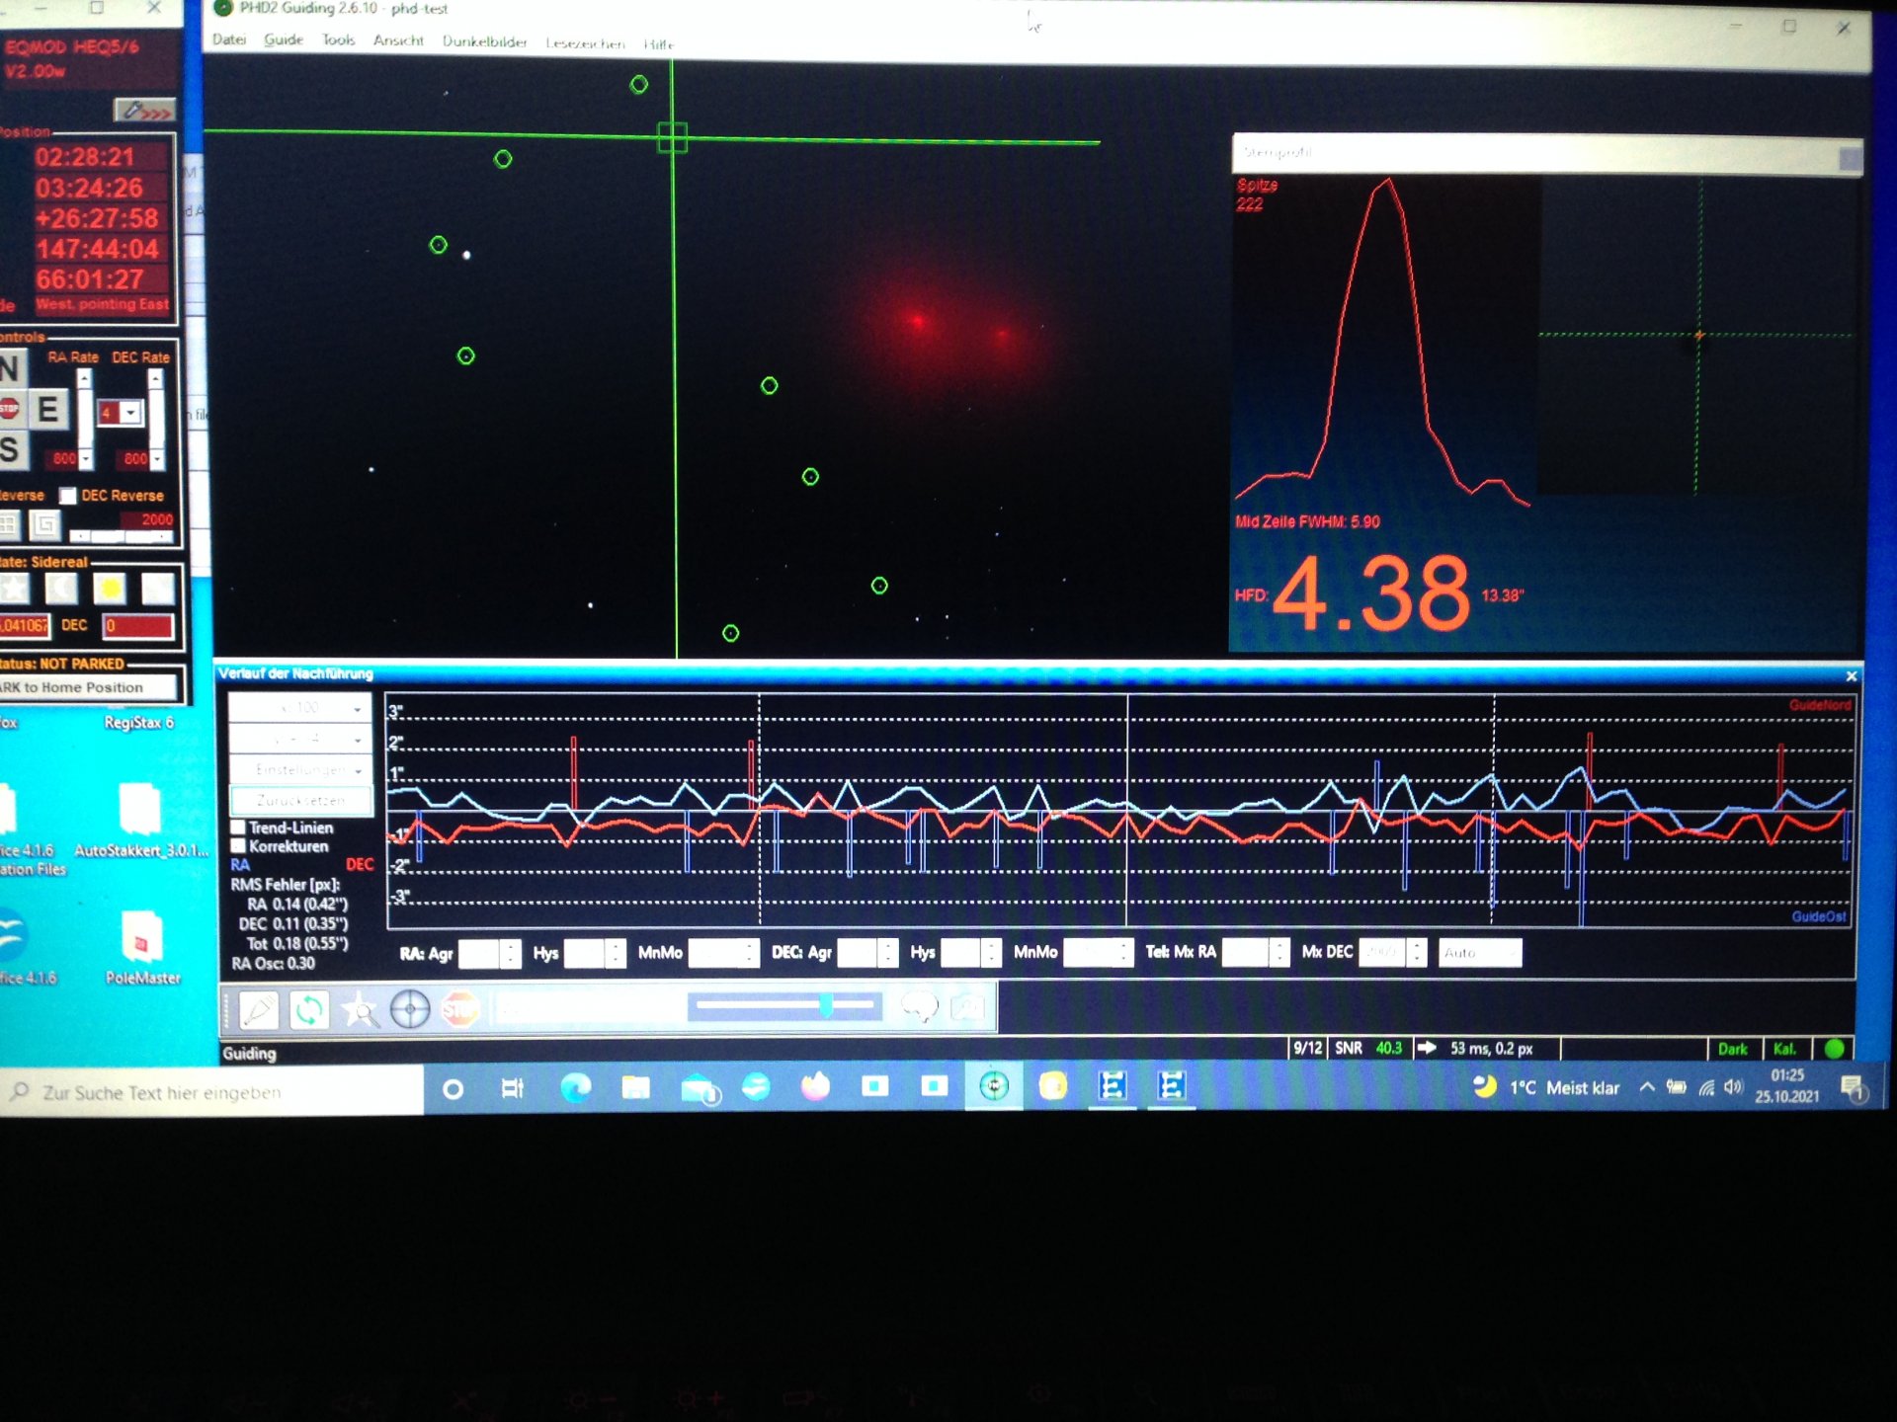Open the Einstellungen dropdown in graph panel
Viewport: 1897px width, 1422px height.
pyautogui.click(x=300, y=769)
